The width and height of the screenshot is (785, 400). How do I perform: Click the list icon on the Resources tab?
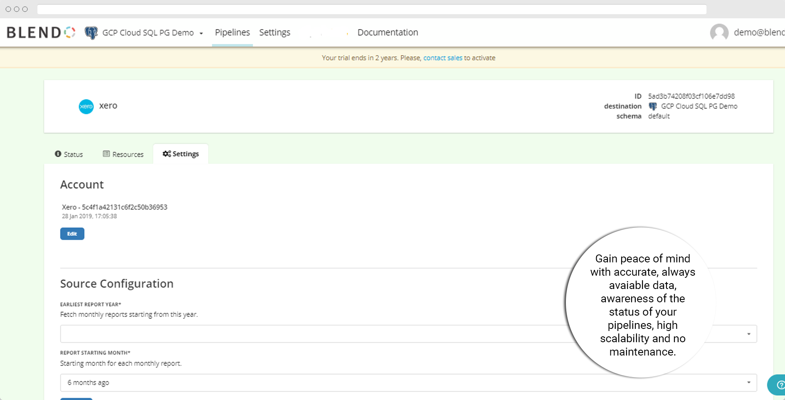(x=106, y=153)
